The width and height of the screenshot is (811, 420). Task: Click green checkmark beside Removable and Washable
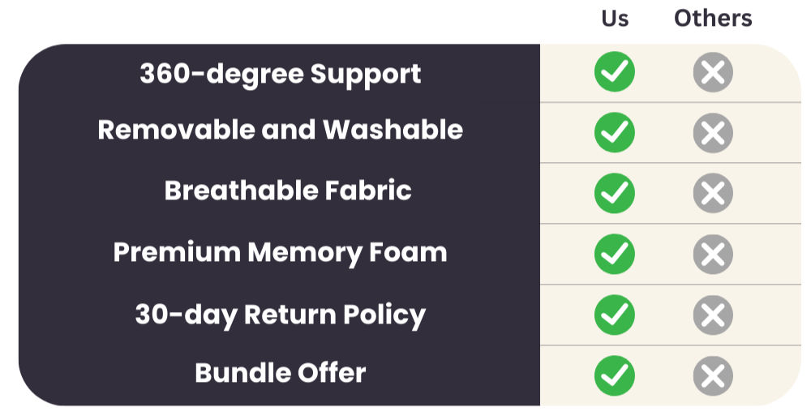[x=615, y=133]
